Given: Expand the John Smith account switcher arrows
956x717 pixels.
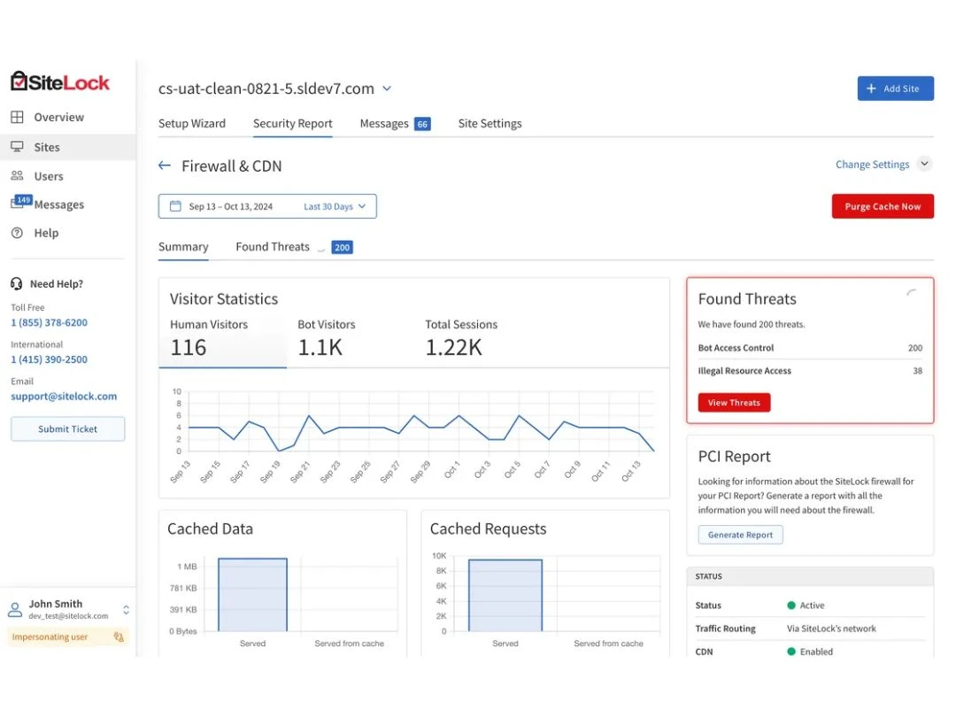Looking at the screenshot, I should [127, 610].
